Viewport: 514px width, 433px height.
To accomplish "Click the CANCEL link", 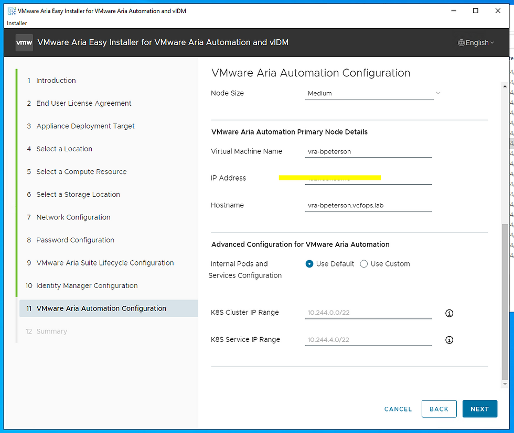I will click(398, 409).
